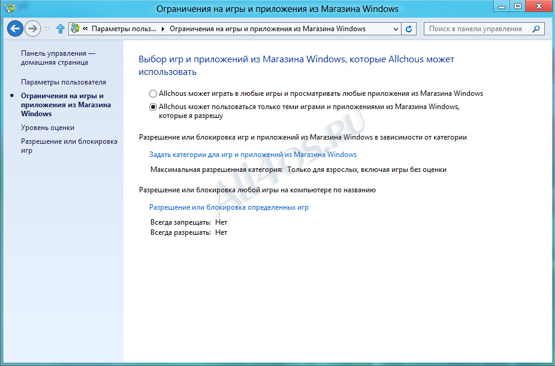
Task: Focus the 'Поиск в панели управления' search field
Action: coord(484,29)
